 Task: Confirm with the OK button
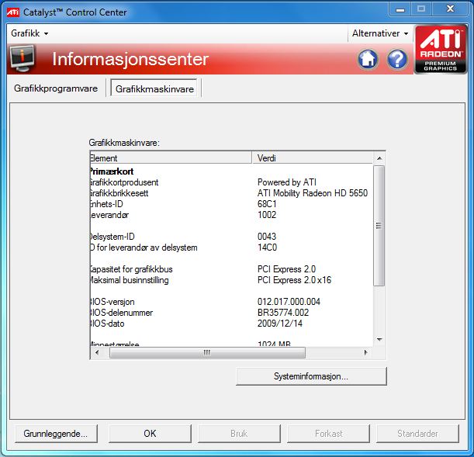click(150, 434)
